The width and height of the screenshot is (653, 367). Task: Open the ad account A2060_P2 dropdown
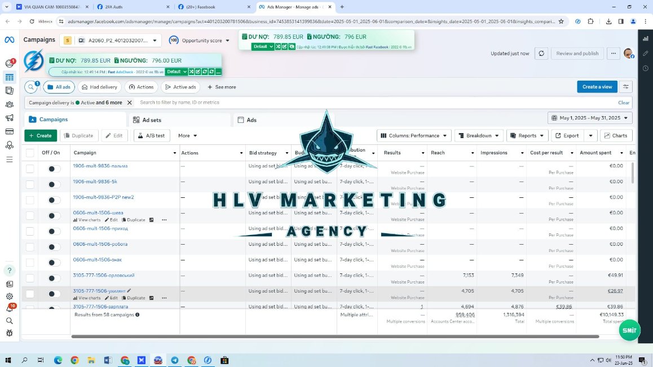111,41
